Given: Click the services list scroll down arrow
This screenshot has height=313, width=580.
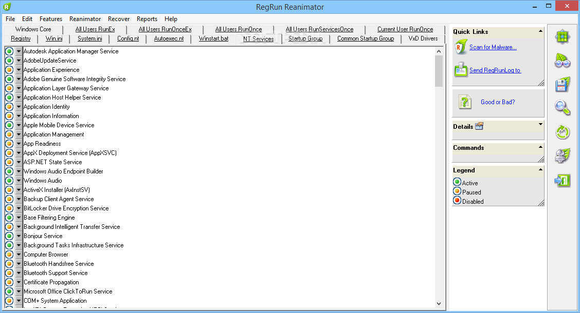Looking at the screenshot, I should point(439,304).
